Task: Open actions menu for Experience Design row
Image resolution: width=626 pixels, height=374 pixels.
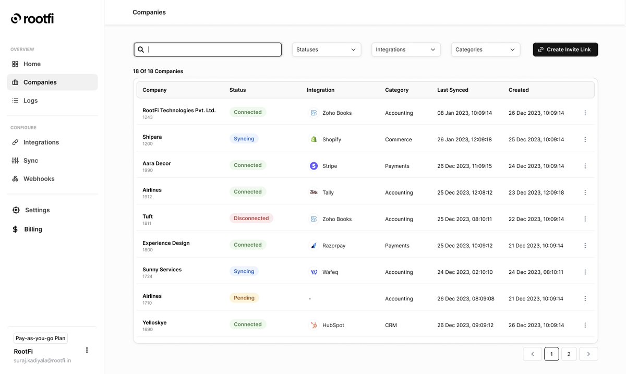Action: [x=585, y=245]
